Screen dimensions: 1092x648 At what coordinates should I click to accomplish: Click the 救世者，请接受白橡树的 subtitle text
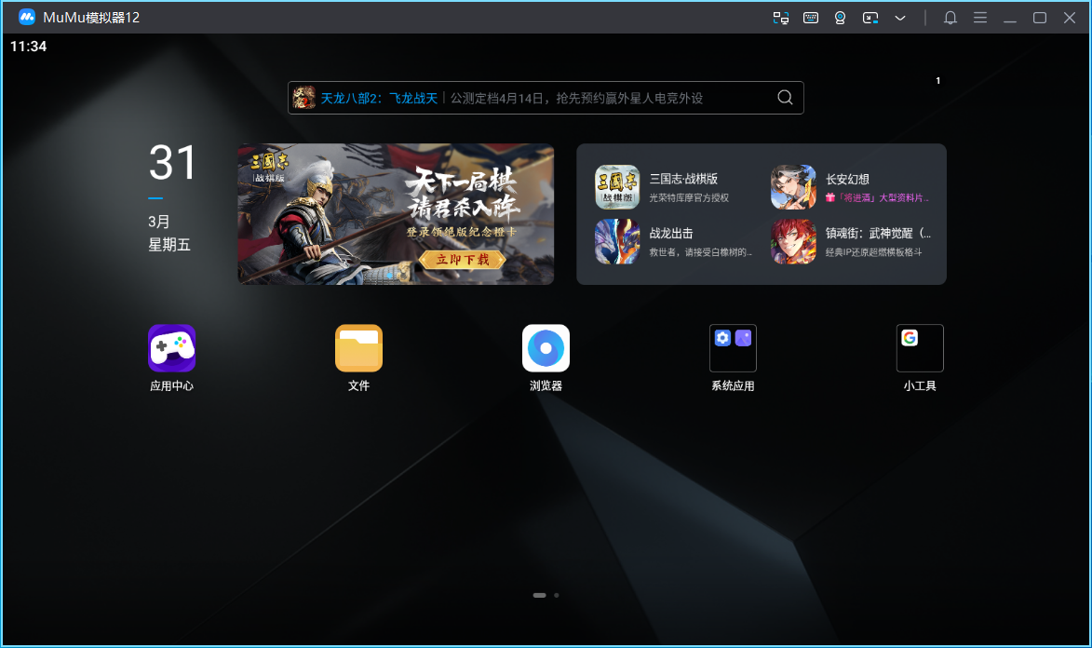tap(701, 252)
